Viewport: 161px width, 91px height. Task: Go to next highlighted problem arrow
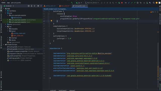coord(157,12)
